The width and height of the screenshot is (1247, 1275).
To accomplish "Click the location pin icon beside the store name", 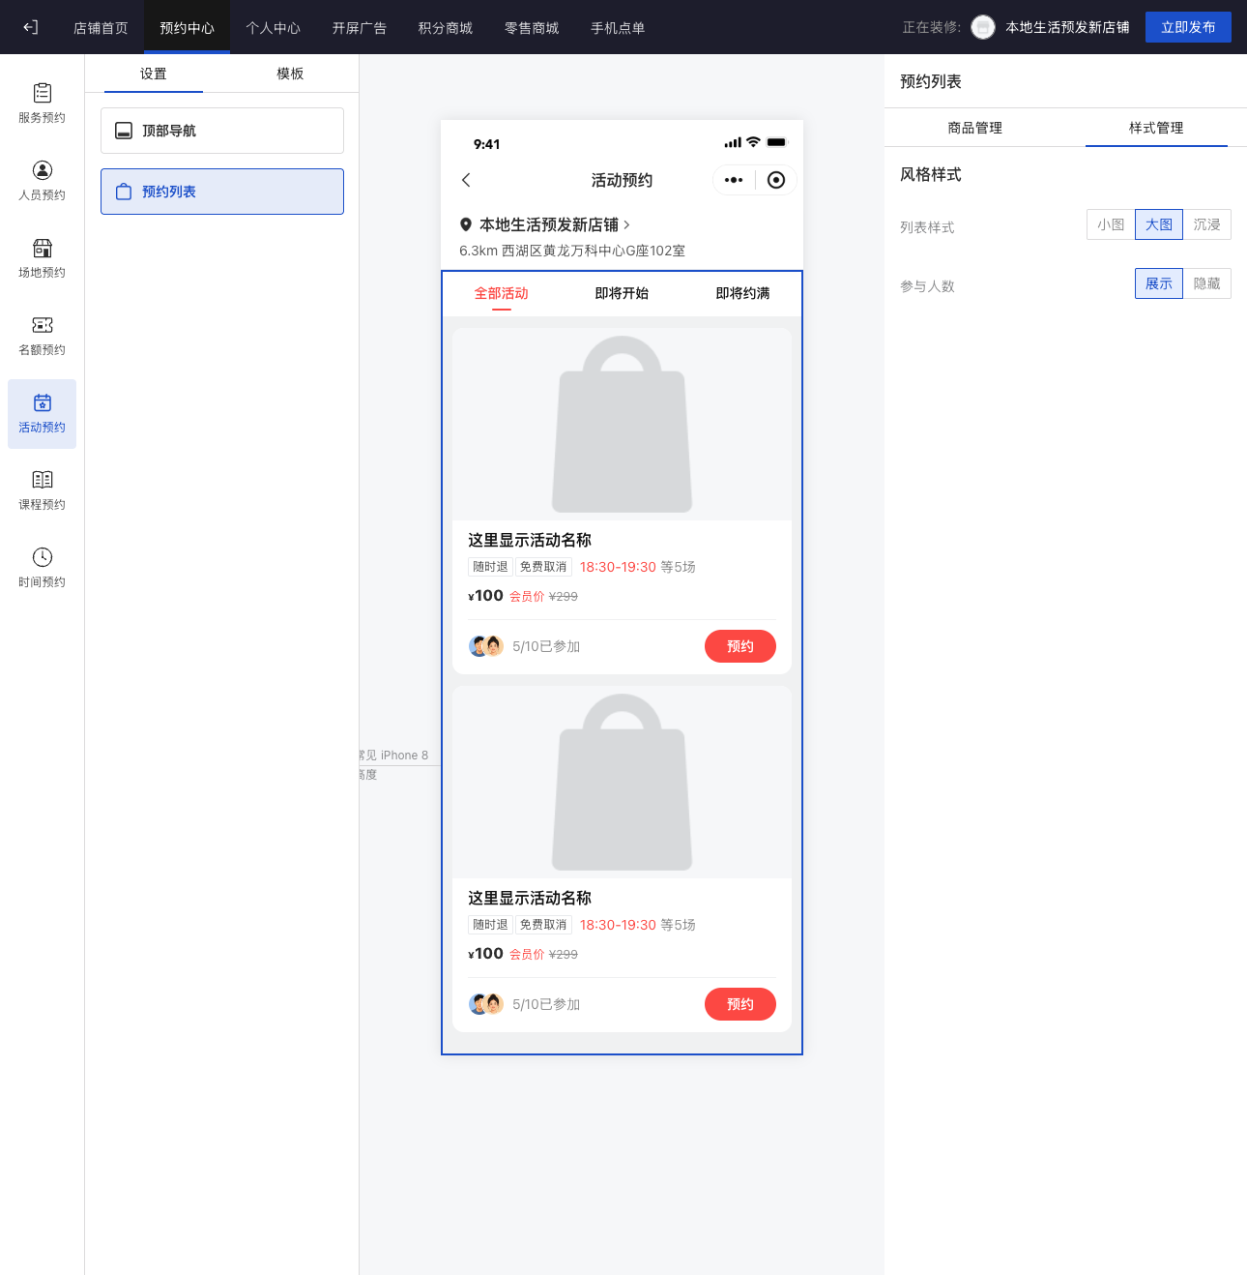I will [466, 224].
